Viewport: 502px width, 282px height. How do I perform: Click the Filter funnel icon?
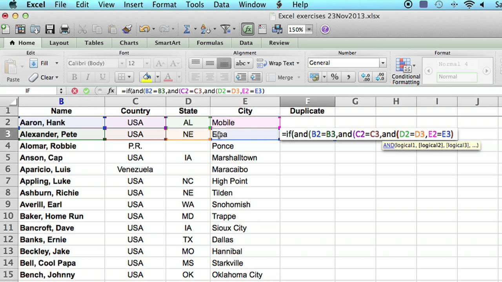pos(225,29)
